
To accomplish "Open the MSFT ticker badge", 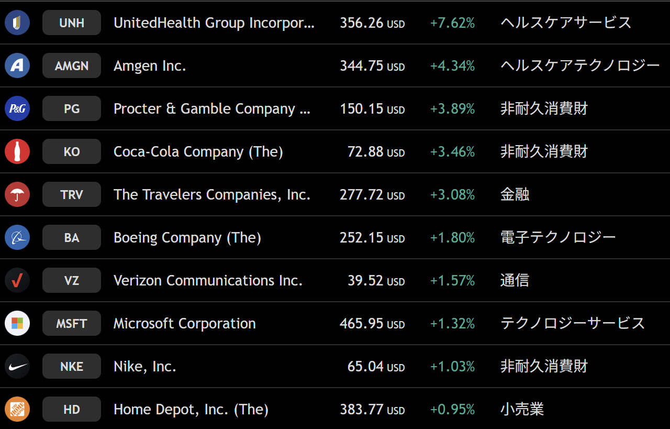I will 72,323.
